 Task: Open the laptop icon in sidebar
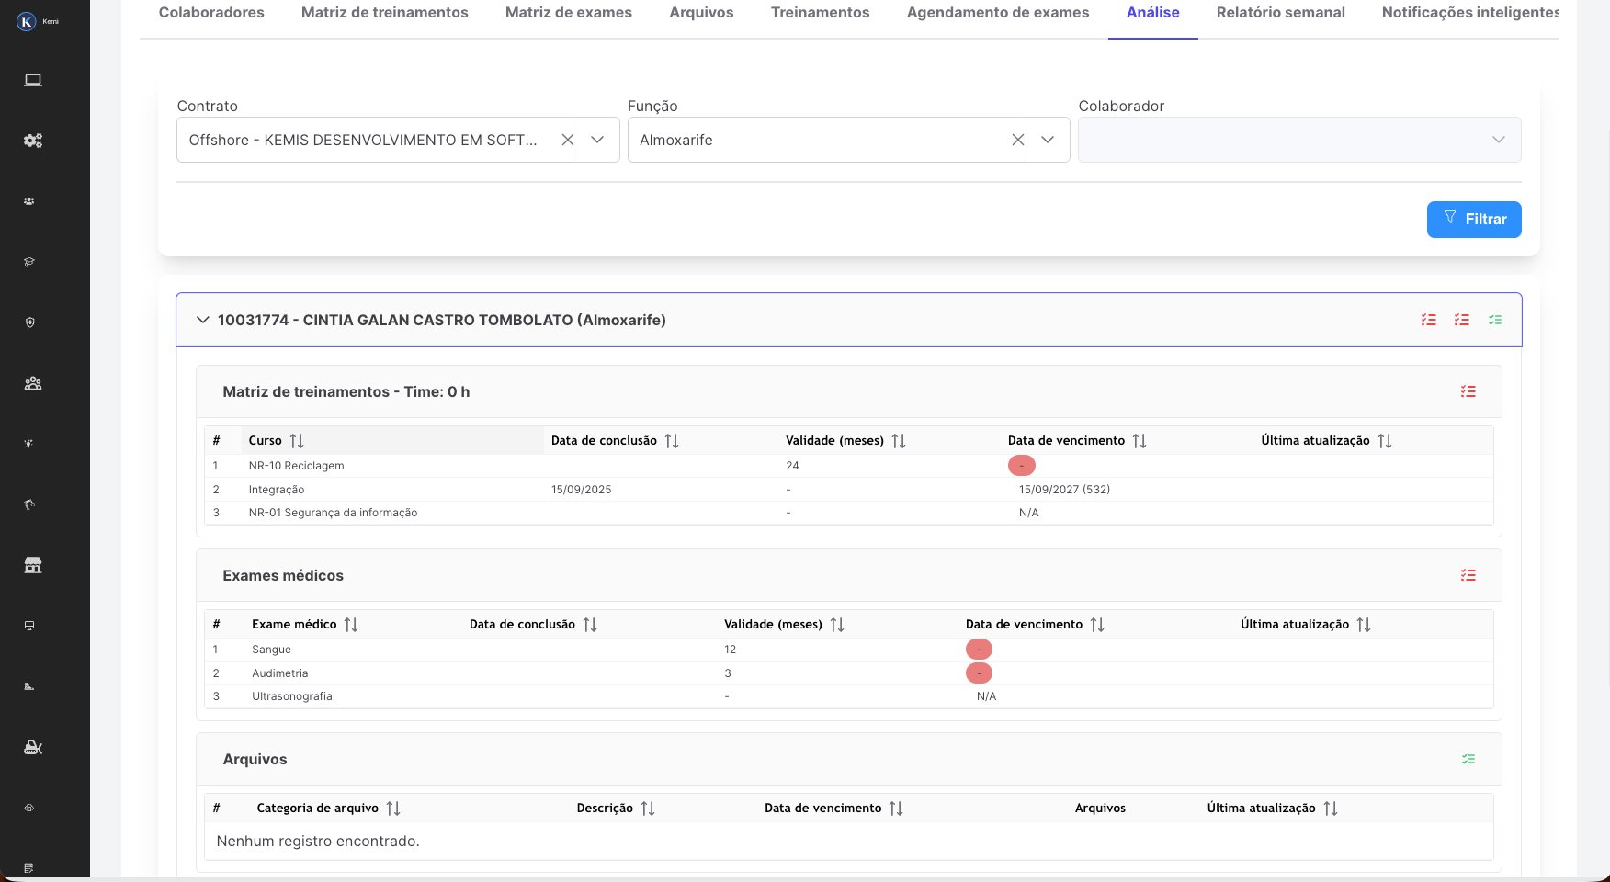click(x=33, y=80)
